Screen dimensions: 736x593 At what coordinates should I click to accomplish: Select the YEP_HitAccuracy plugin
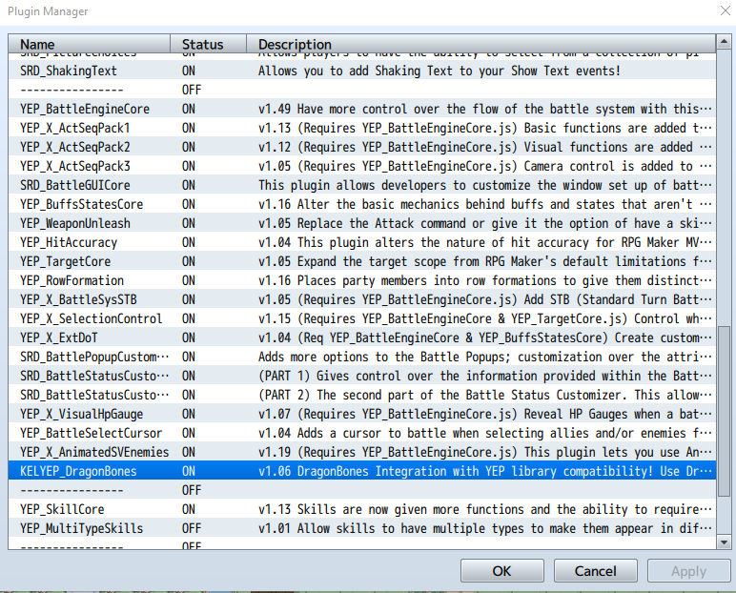tap(362, 242)
